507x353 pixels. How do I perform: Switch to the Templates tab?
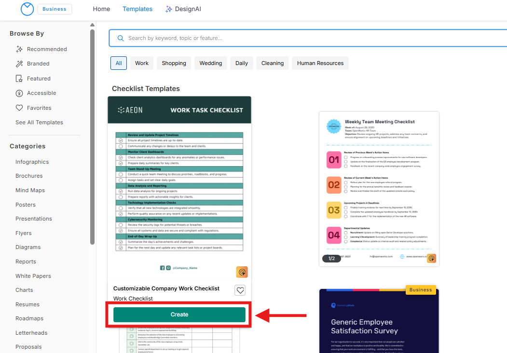137,9
